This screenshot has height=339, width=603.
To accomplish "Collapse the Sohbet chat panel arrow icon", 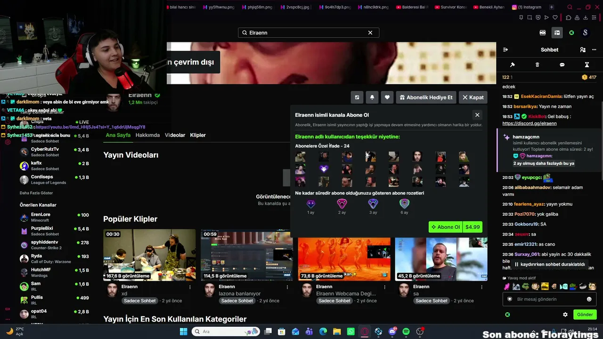I will [x=505, y=49].
